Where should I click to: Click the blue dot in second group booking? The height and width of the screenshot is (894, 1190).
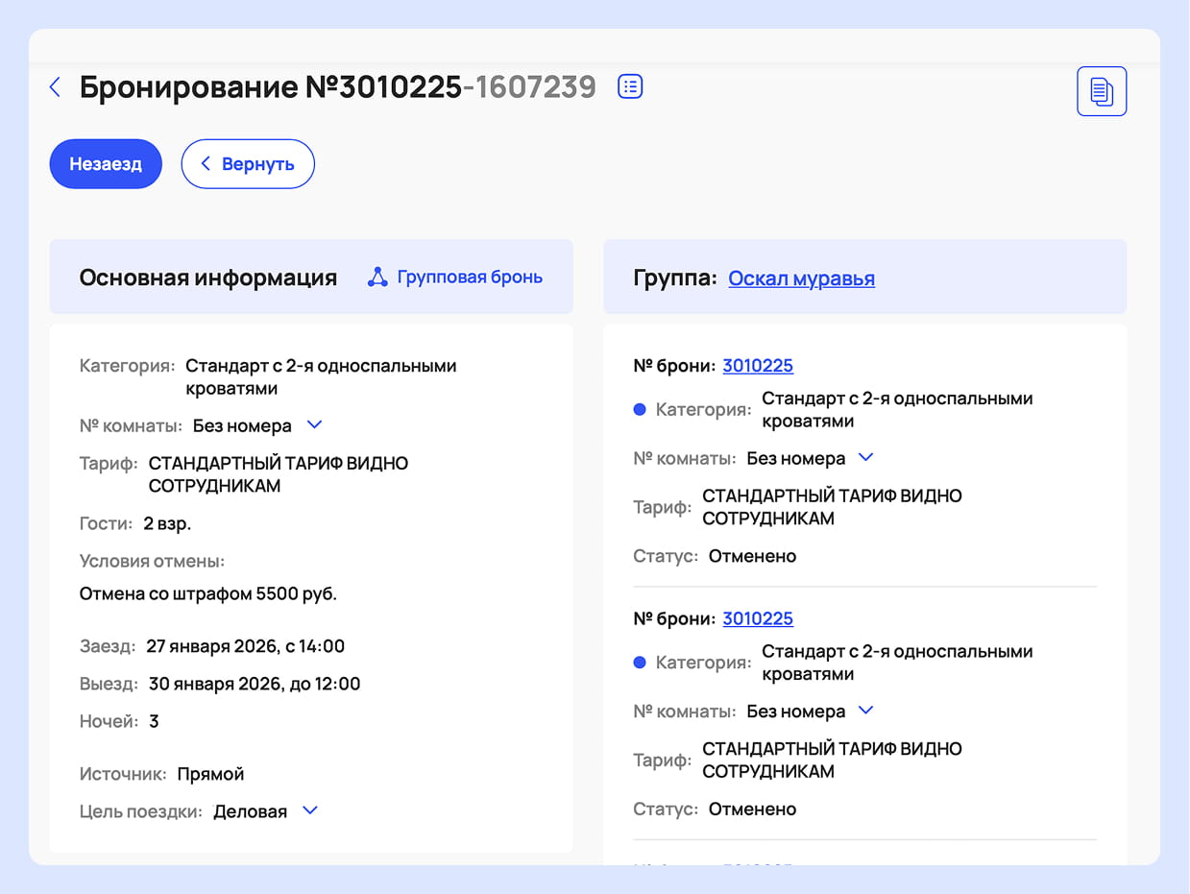pos(640,663)
